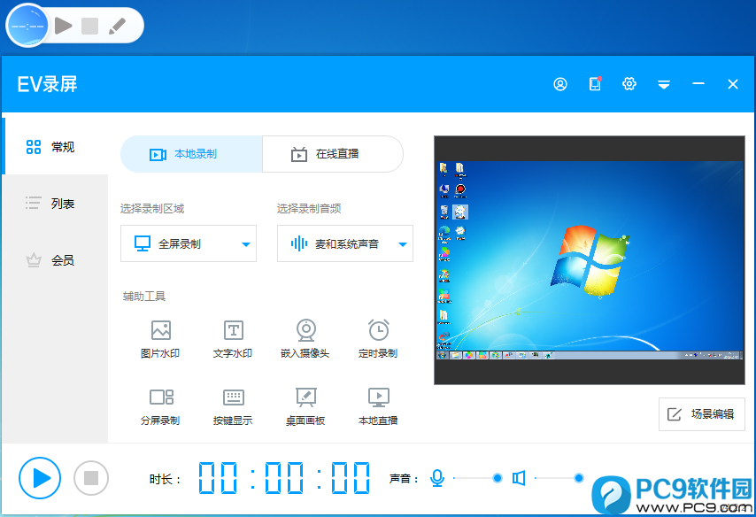Expand the 全屏录制 recording area dropdown
756x517 pixels.
click(x=189, y=243)
